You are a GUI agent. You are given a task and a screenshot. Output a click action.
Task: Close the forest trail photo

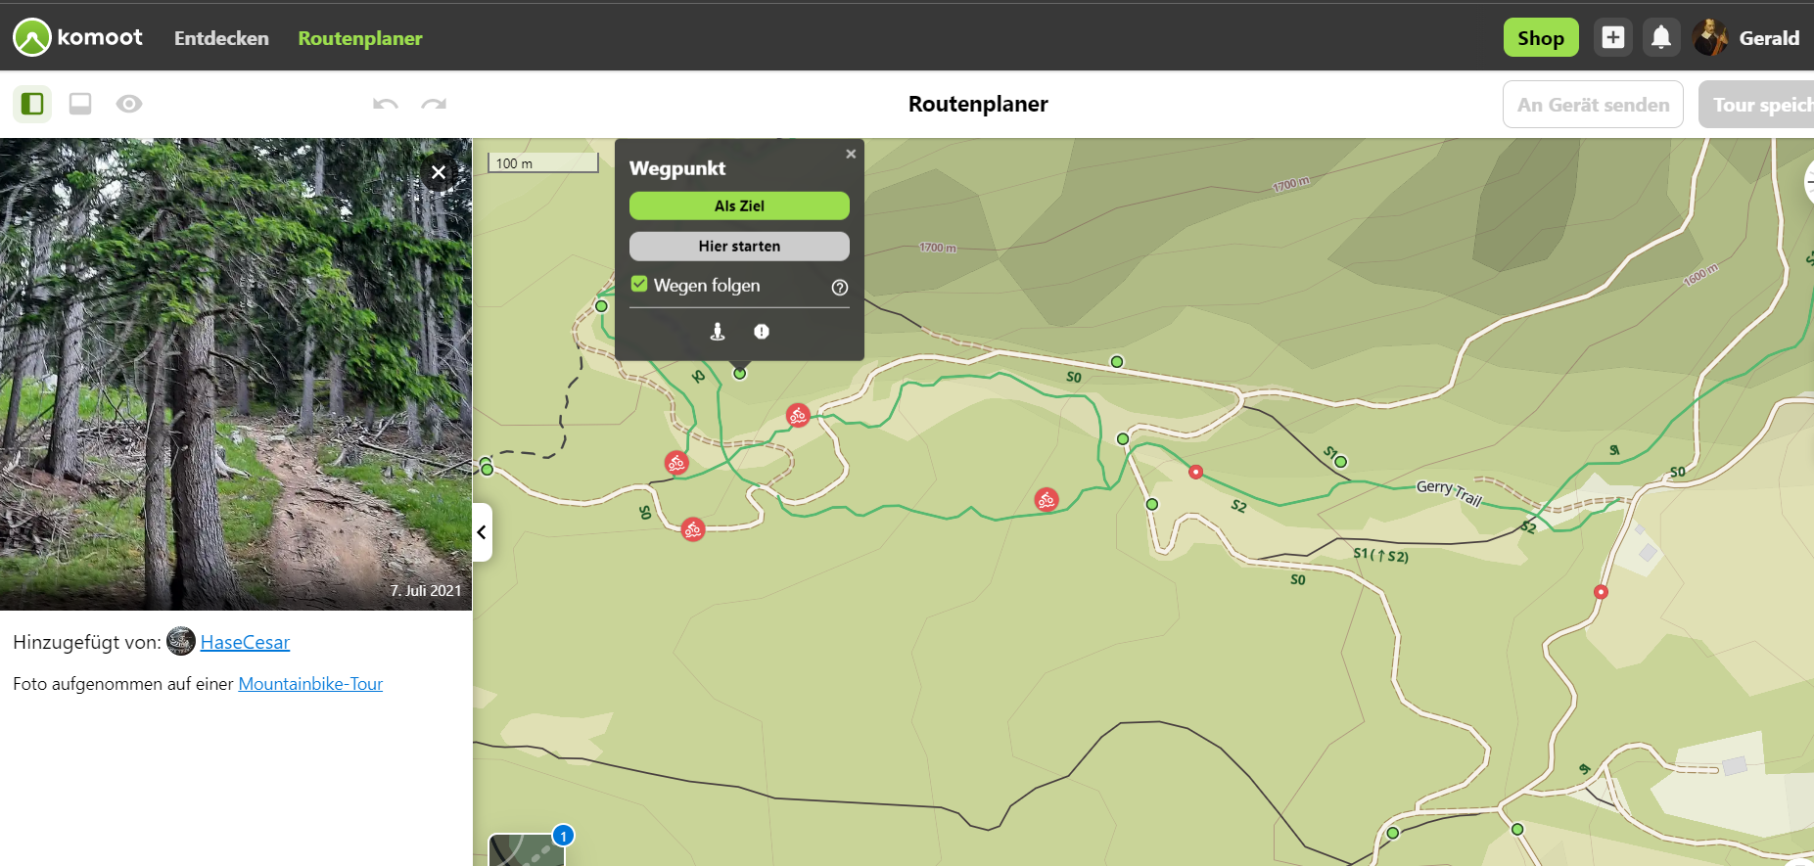coord(439,172)
